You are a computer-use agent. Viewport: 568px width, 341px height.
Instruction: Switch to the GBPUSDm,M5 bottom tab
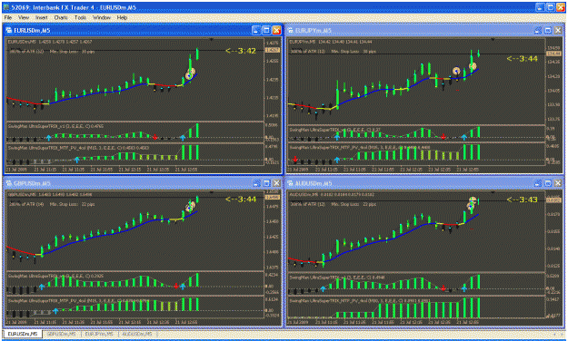coord(61,334)
